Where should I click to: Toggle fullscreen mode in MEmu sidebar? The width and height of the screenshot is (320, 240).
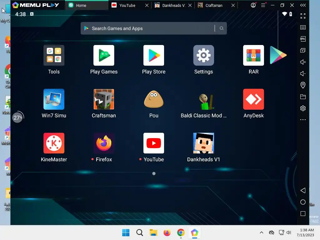[x=303, y=16]
